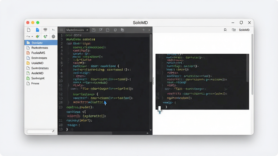Click line number 12 in the editor gutter
The image size is (278, 156).
61,94
